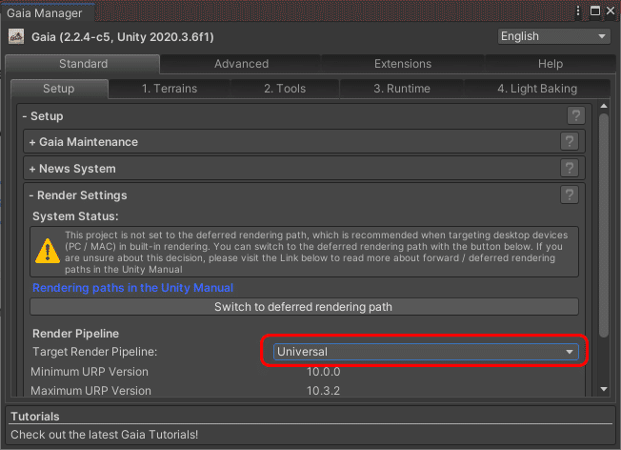Image resolution: width=621 pixels, height=450 pixels.
Task: Select the 4. Light Baking sub-tab
Action: [537, 89]
